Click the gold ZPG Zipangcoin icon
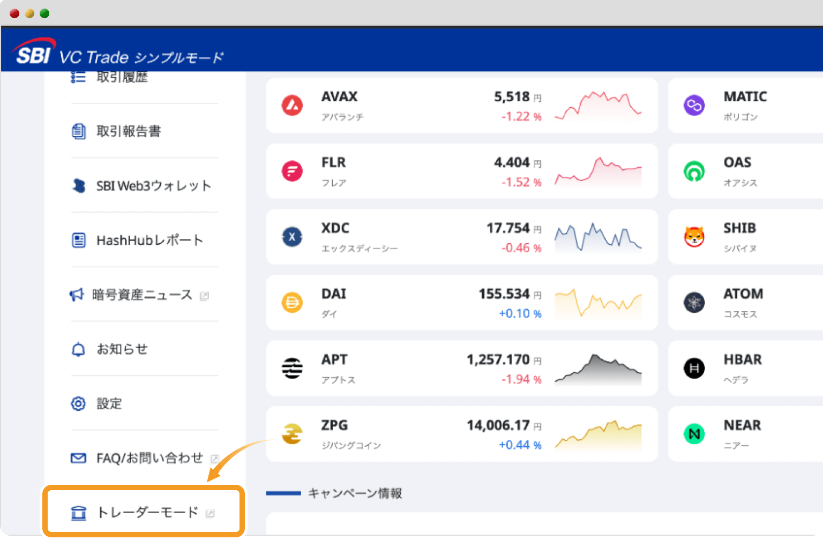 (x=292, y=434)
